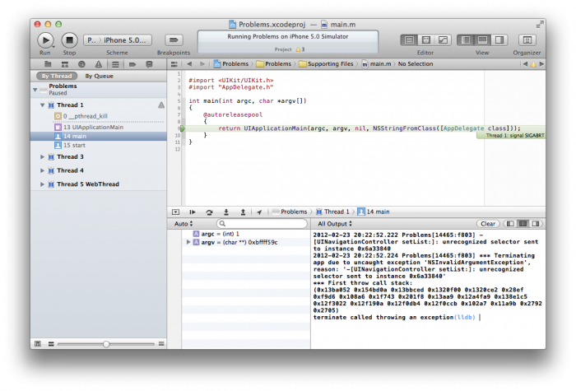The image size is (576, 391).
Task: Select frame 13 UIApplicationMain
Action: coord(99,127)
